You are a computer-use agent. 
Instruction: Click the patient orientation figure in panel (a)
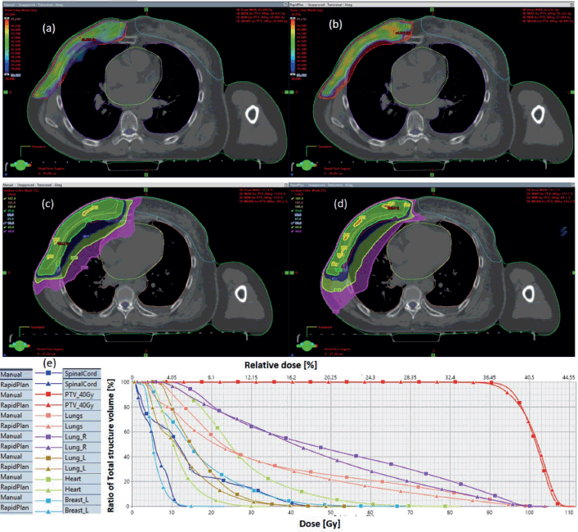(18, 165)
